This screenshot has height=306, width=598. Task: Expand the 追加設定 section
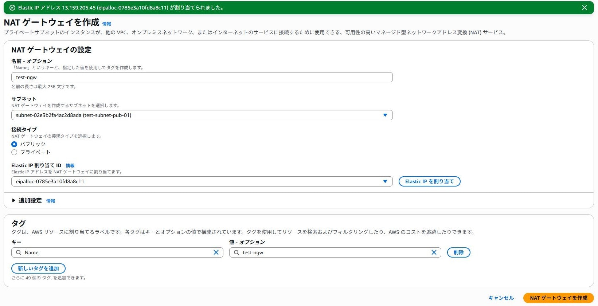(27, 200)
